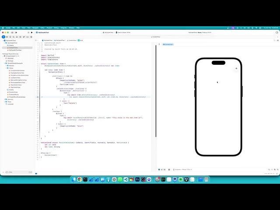Image resolution: width=280 pixels, height=210 pixels.
Task: Hide the navigator sidebar
Action: [x=12, y=32]
